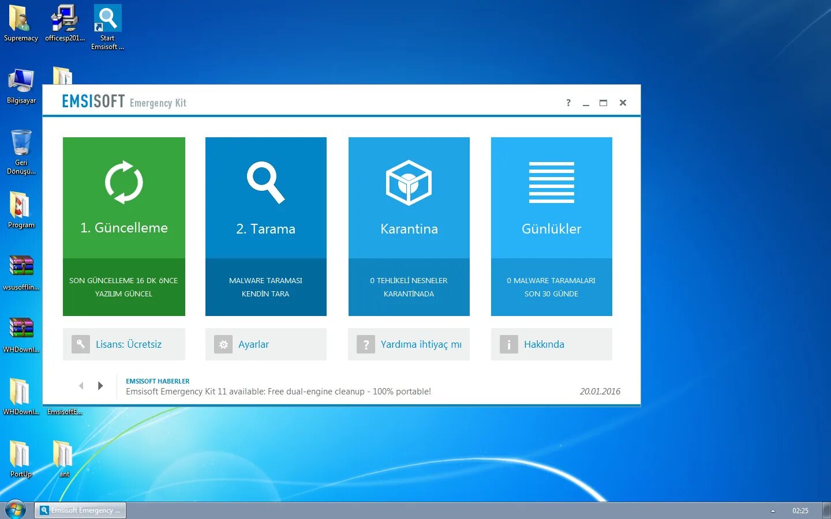831x519 pixels.
Task: Open the 1. Güncelleme tile
Action: pos(123,227)
